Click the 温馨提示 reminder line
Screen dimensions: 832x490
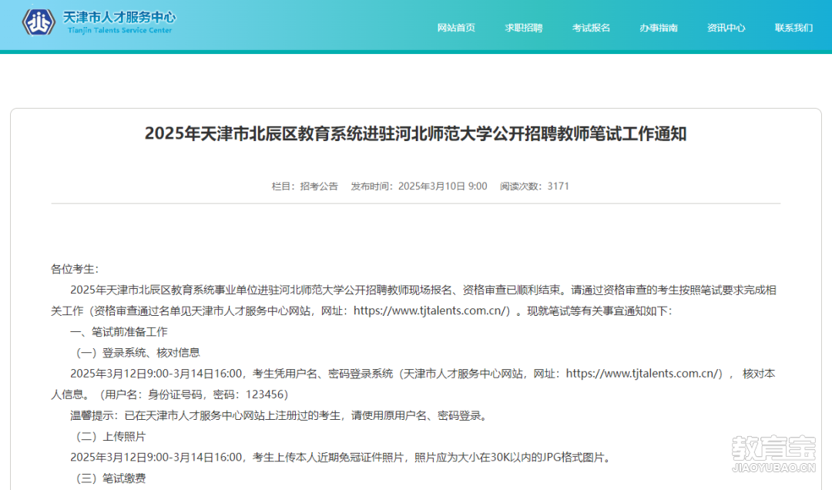[279, 416]
